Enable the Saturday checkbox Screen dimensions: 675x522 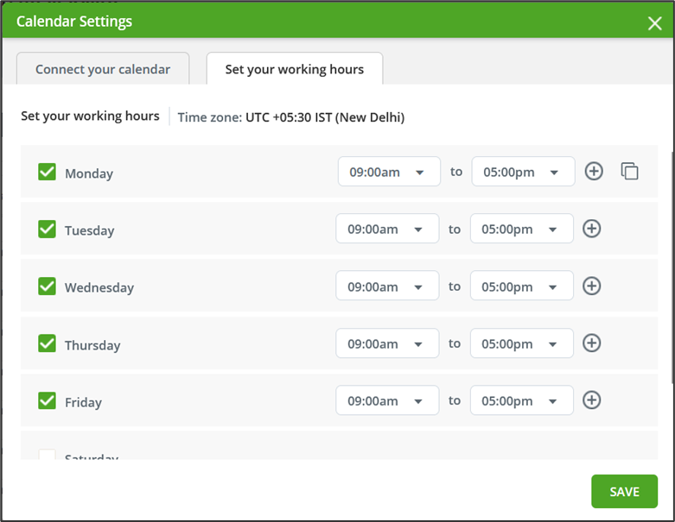(x=48, y=456)
